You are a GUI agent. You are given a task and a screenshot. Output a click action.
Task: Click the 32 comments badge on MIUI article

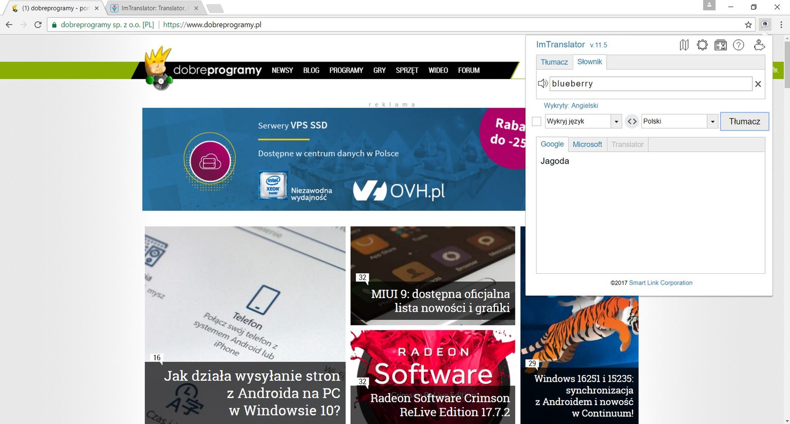tap(362, 277)
